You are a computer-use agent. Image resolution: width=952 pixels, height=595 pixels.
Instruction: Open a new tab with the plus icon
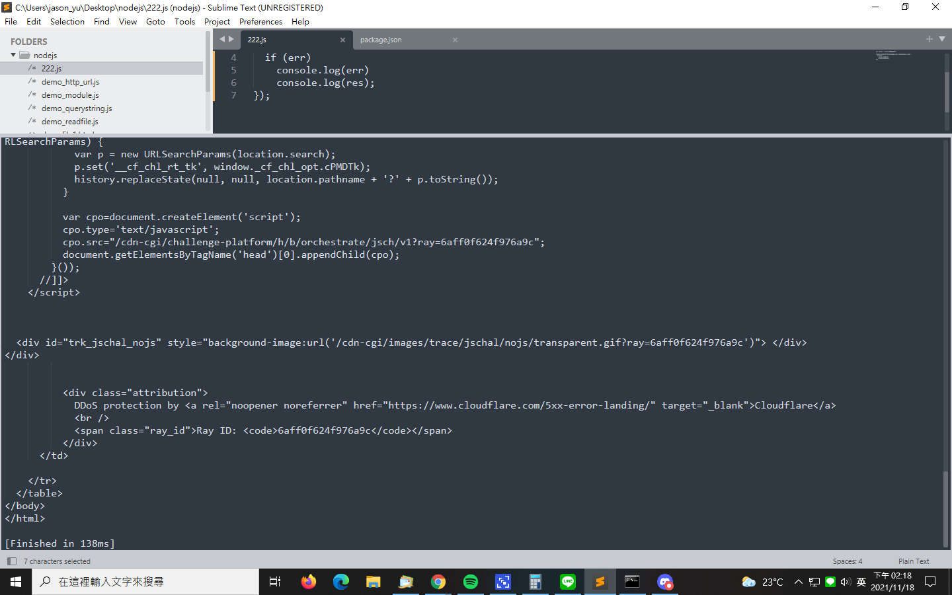tap(929, 40)
